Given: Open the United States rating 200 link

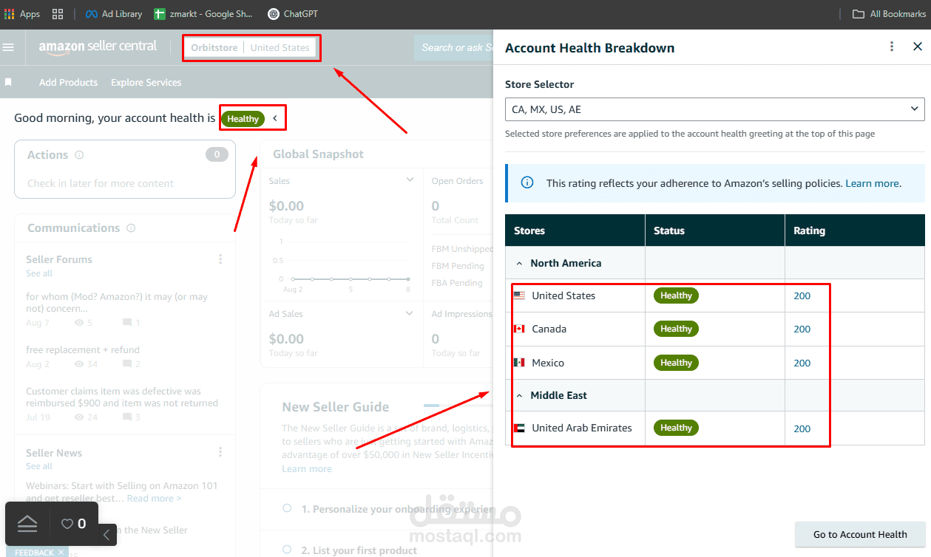Looking at the screenshot, I should click(x=802, y=295).
